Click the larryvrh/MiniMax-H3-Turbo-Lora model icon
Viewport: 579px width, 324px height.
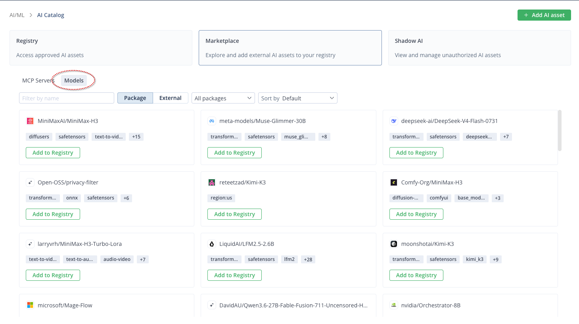click(x=30, y=244)
